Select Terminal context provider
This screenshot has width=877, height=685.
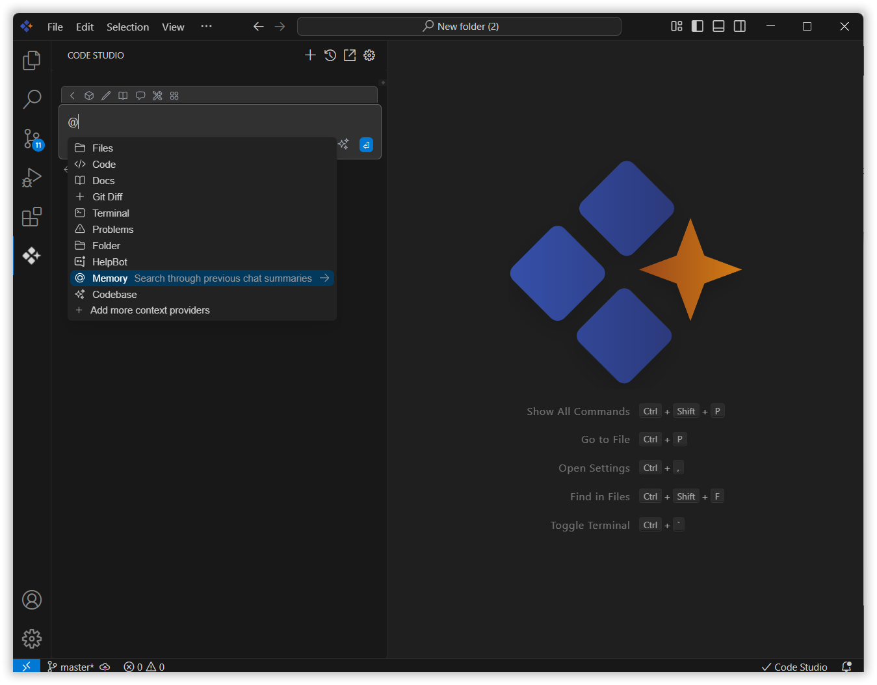point(202,213)
